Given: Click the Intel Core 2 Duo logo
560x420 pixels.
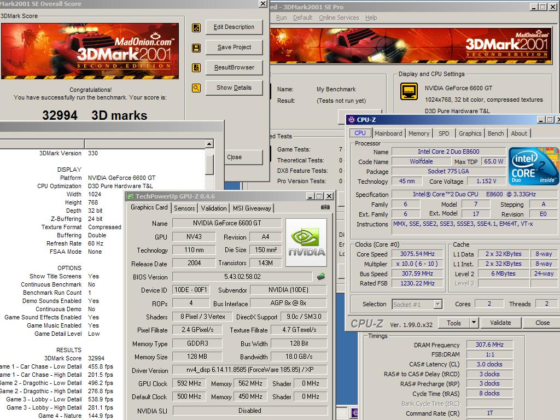Looking at the screenshot, I should [534, 166].
